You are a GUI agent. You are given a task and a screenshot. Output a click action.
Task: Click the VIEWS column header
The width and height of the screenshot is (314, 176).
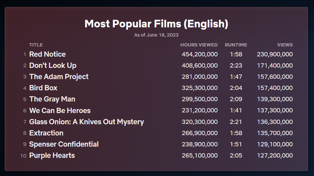click(x=285, y=45)
